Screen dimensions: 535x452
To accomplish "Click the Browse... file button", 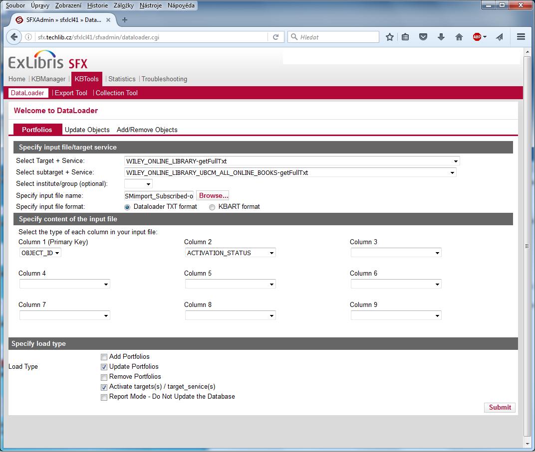I will click(x=213, y=195).
